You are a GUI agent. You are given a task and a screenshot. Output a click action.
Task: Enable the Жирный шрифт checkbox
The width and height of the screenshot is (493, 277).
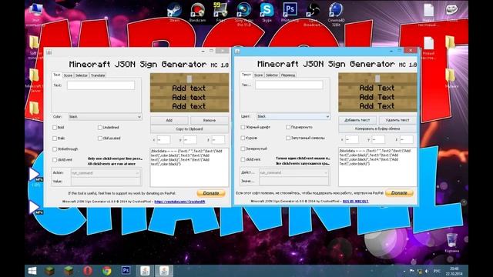243,127
